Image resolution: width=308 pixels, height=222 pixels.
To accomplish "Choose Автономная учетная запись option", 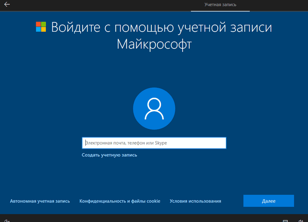I will tap(40, 201).
